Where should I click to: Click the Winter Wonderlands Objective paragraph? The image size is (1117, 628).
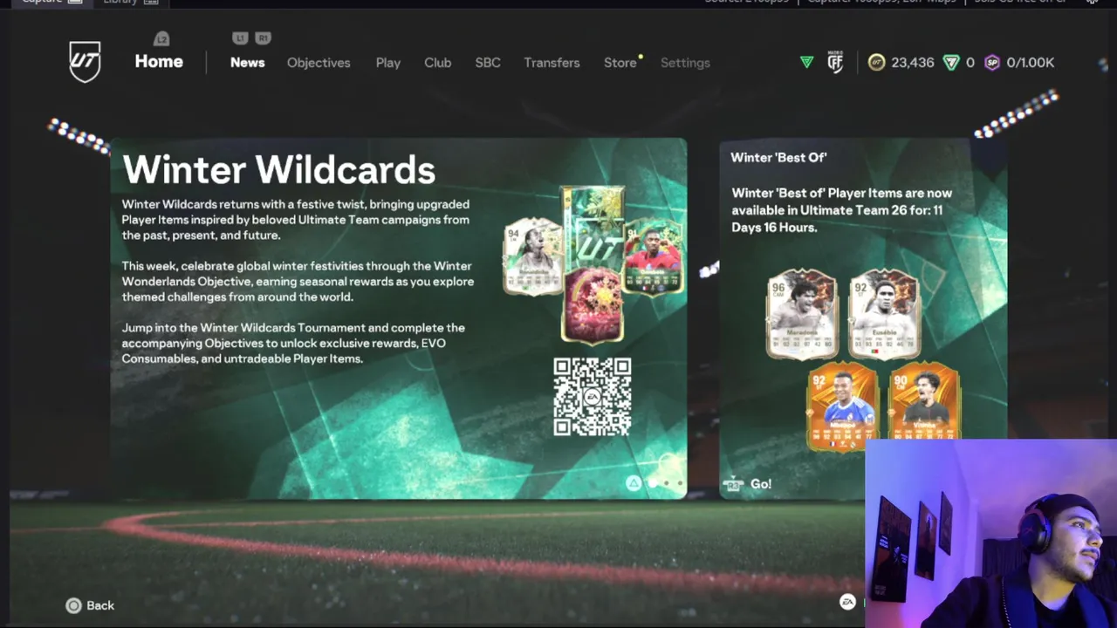click(x=298, y=281)
